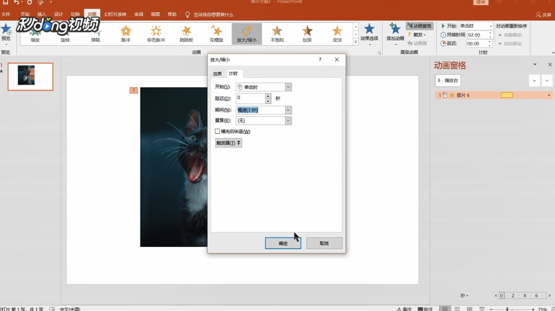The height and width of the screenshot is (311, 555).
Task: Click the 延迟 delay input field in dialog
Action: [250, 98]
